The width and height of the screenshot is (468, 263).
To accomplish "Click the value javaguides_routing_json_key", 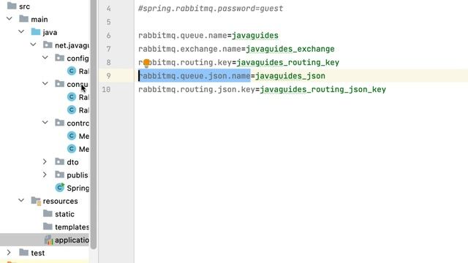I will (323, 89).
